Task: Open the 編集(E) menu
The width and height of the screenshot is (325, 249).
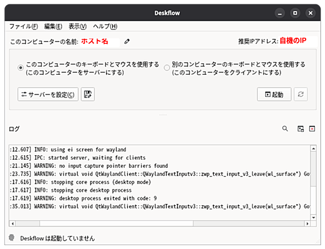Action: [53, 27]
